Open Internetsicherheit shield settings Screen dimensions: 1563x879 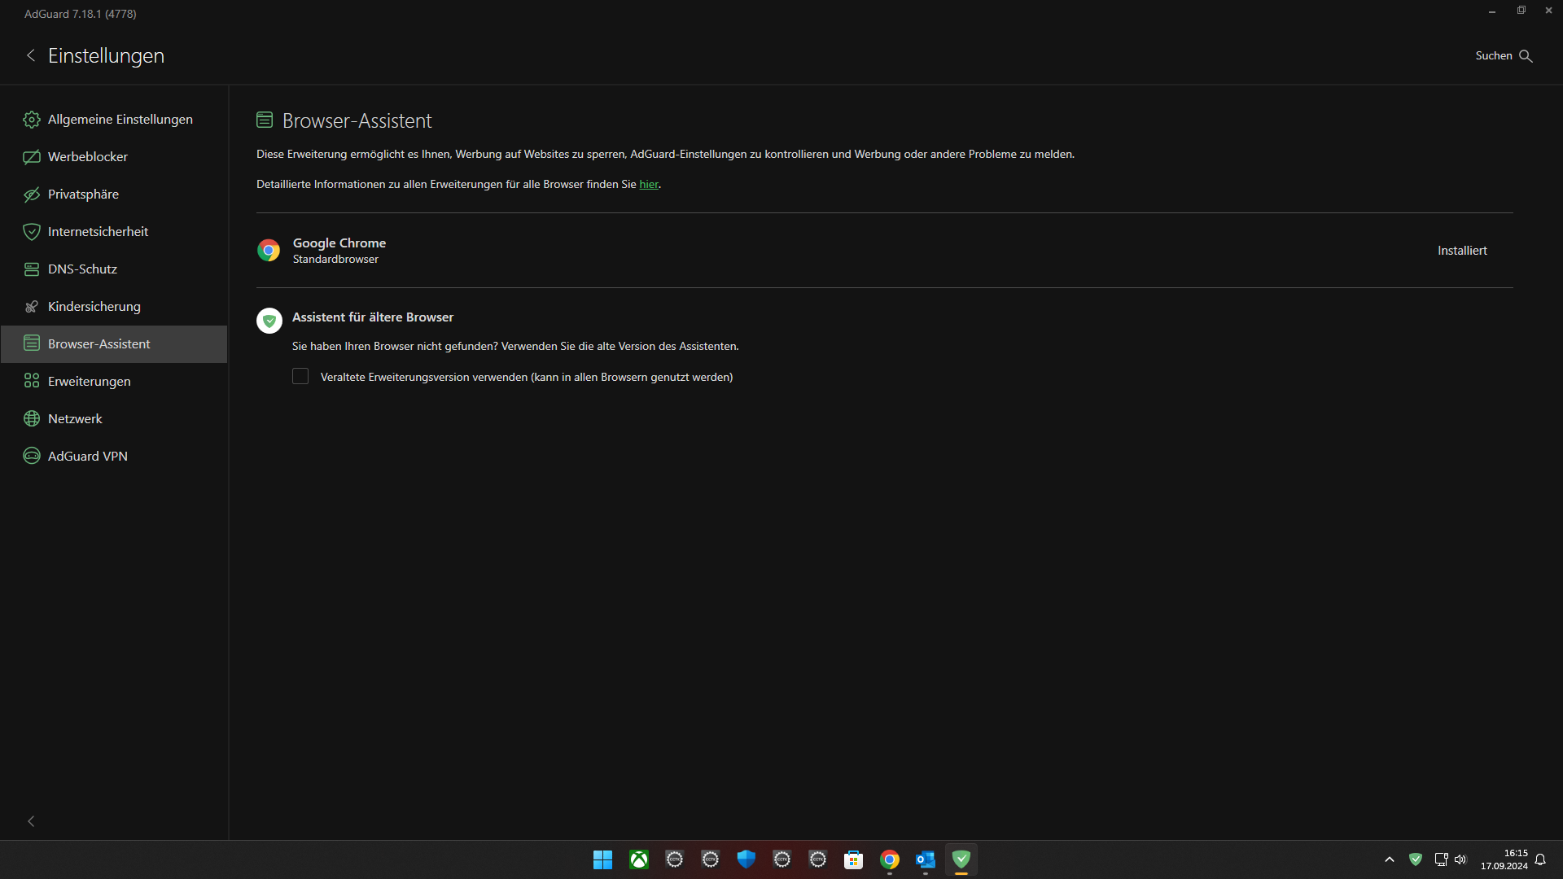tap(98, 232)
